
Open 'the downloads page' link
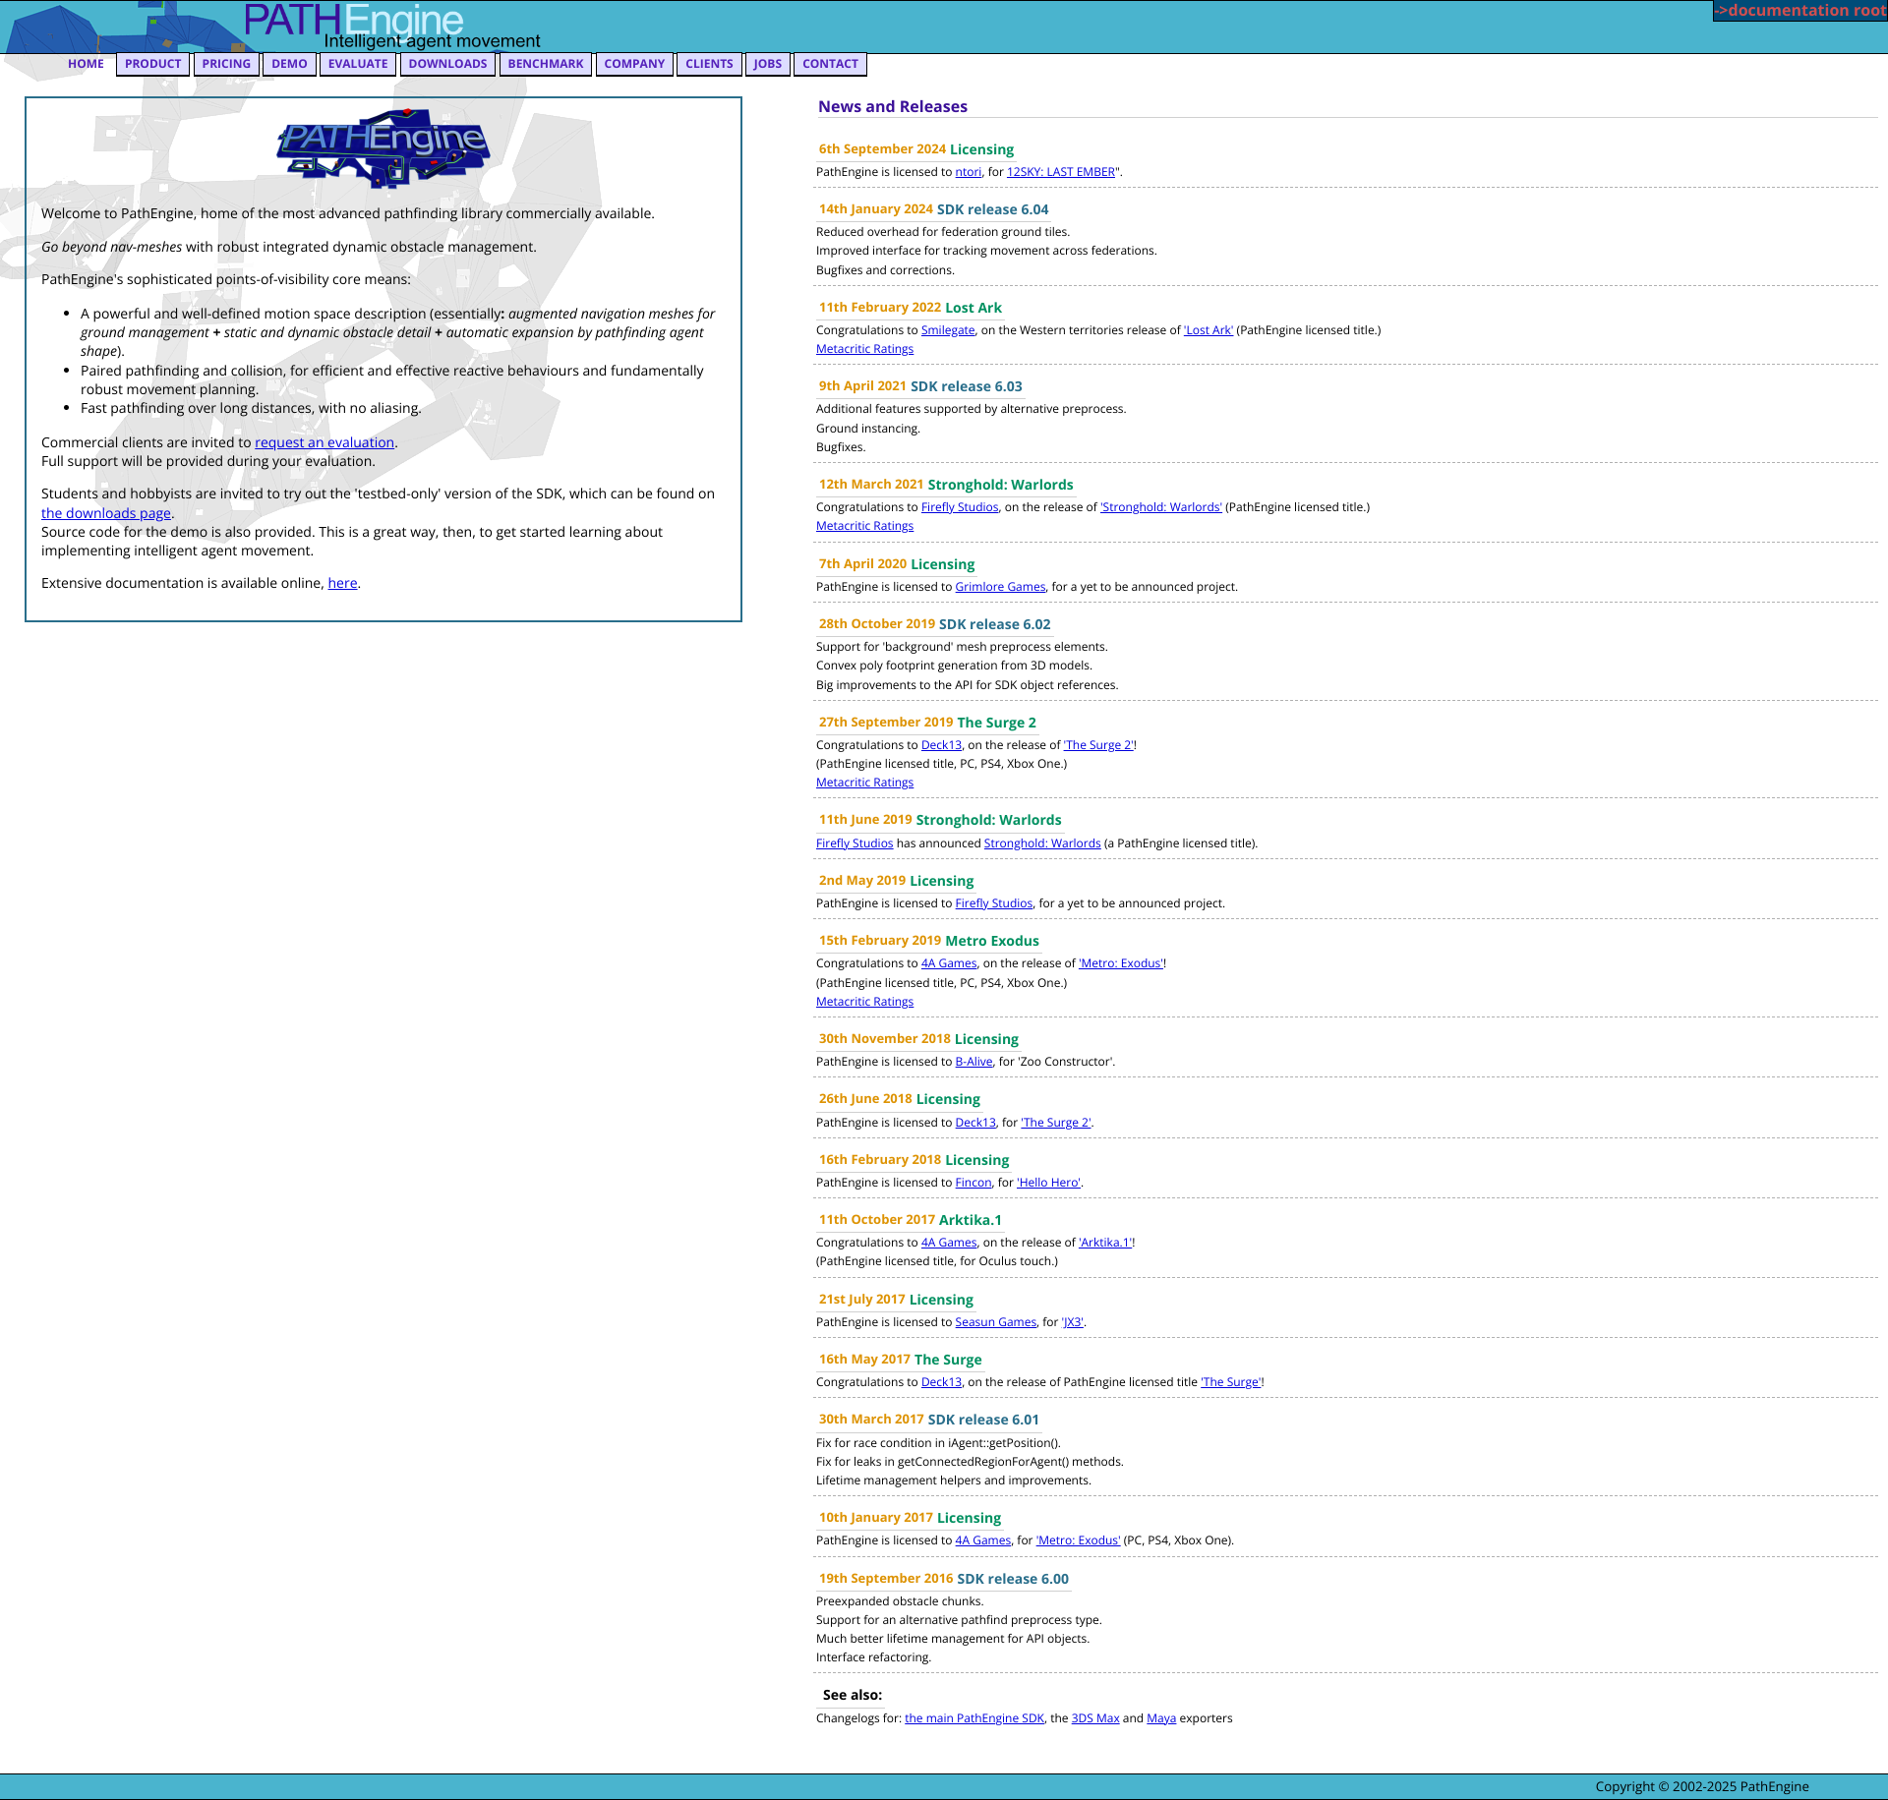point(106,513)
